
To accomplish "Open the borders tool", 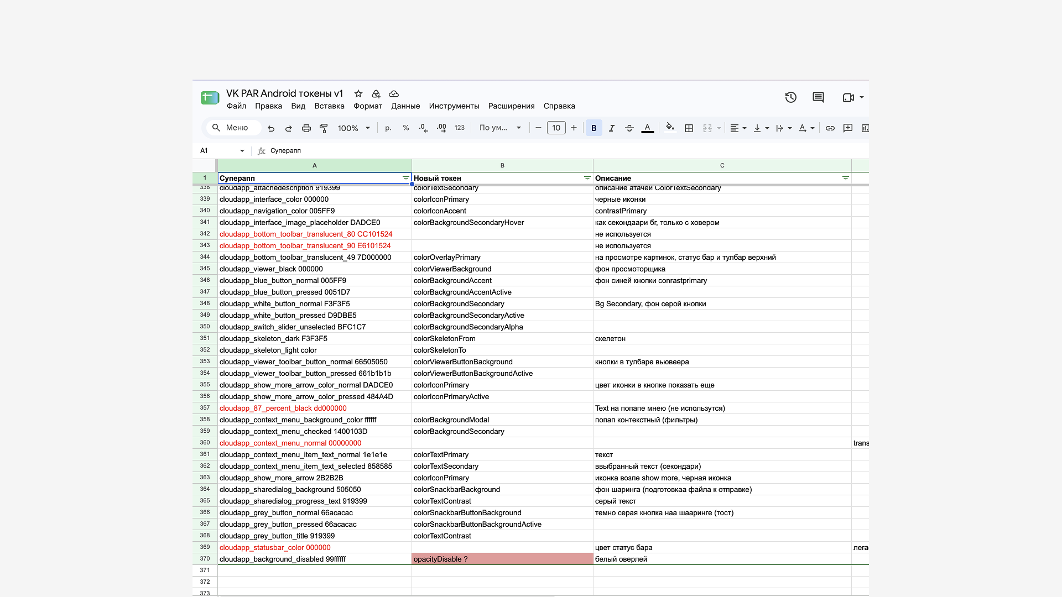I will [x=689, y=128].
